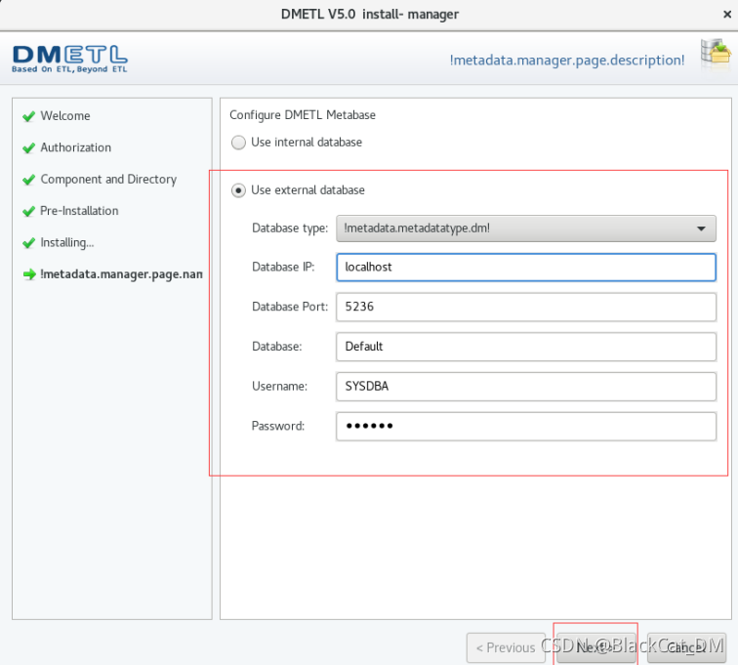Click the Database type: label
The image size is (738, 665).
[x=290, y=229]
